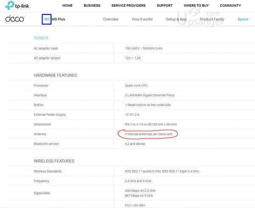255x208 pixels.
Task: Select the Specs tab
Action: tap(243, 19)
